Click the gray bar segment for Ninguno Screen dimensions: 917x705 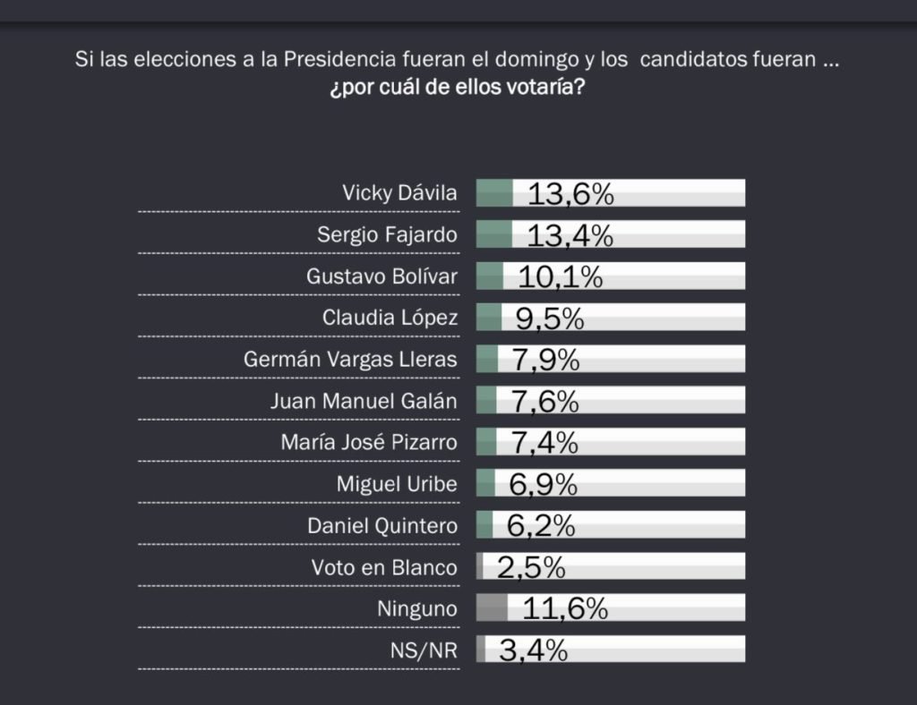[492, 609]
